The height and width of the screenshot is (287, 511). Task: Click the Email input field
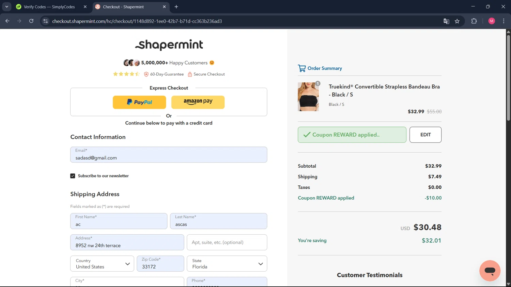point(169,155)
